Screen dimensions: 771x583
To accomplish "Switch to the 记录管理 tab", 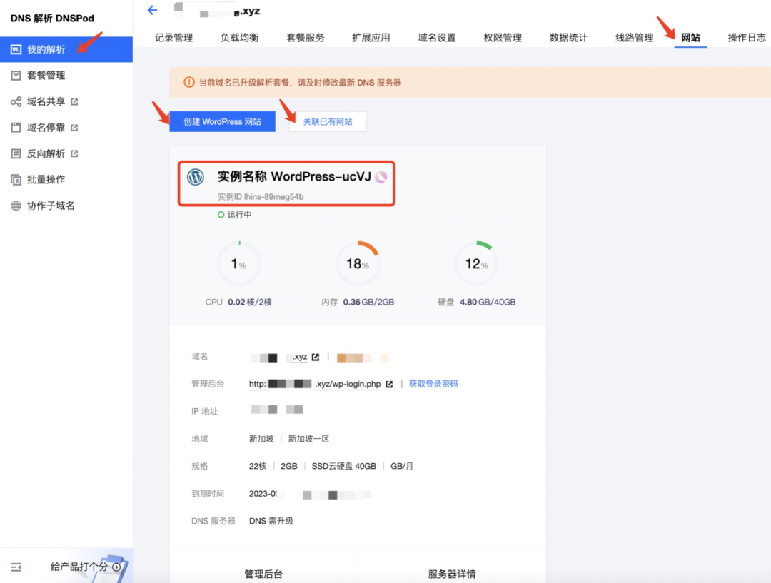I will coord(173,37).
